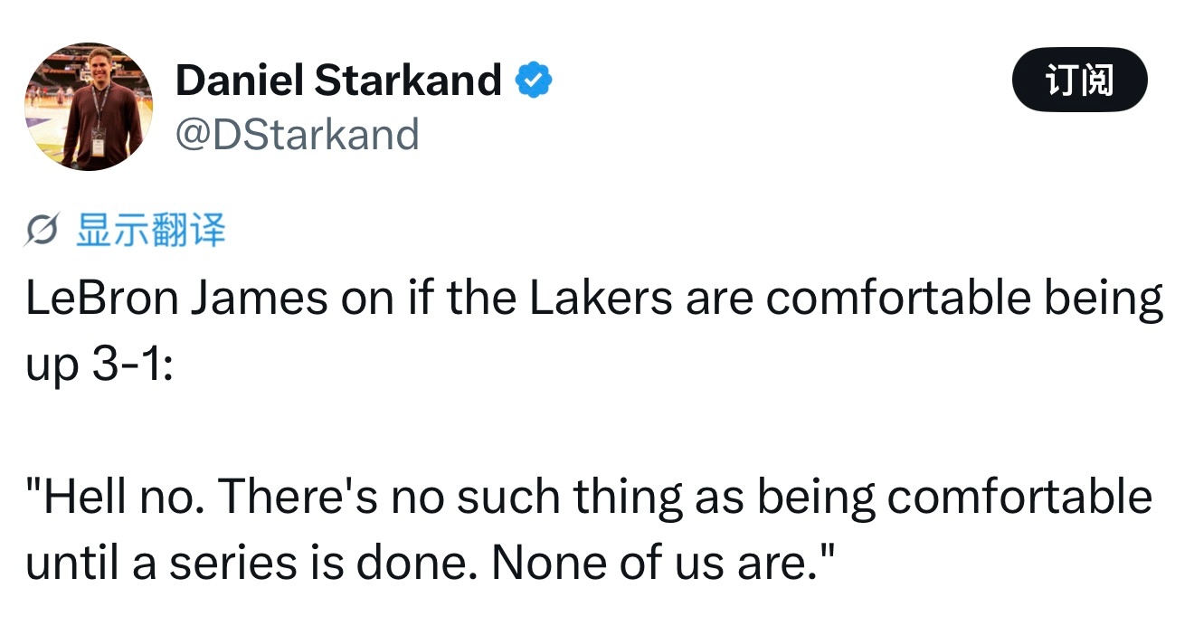Viewport: 1194px width, 626px height.
Task: Click the "Hell no." quote opening
Action: (x=116, y=496)
